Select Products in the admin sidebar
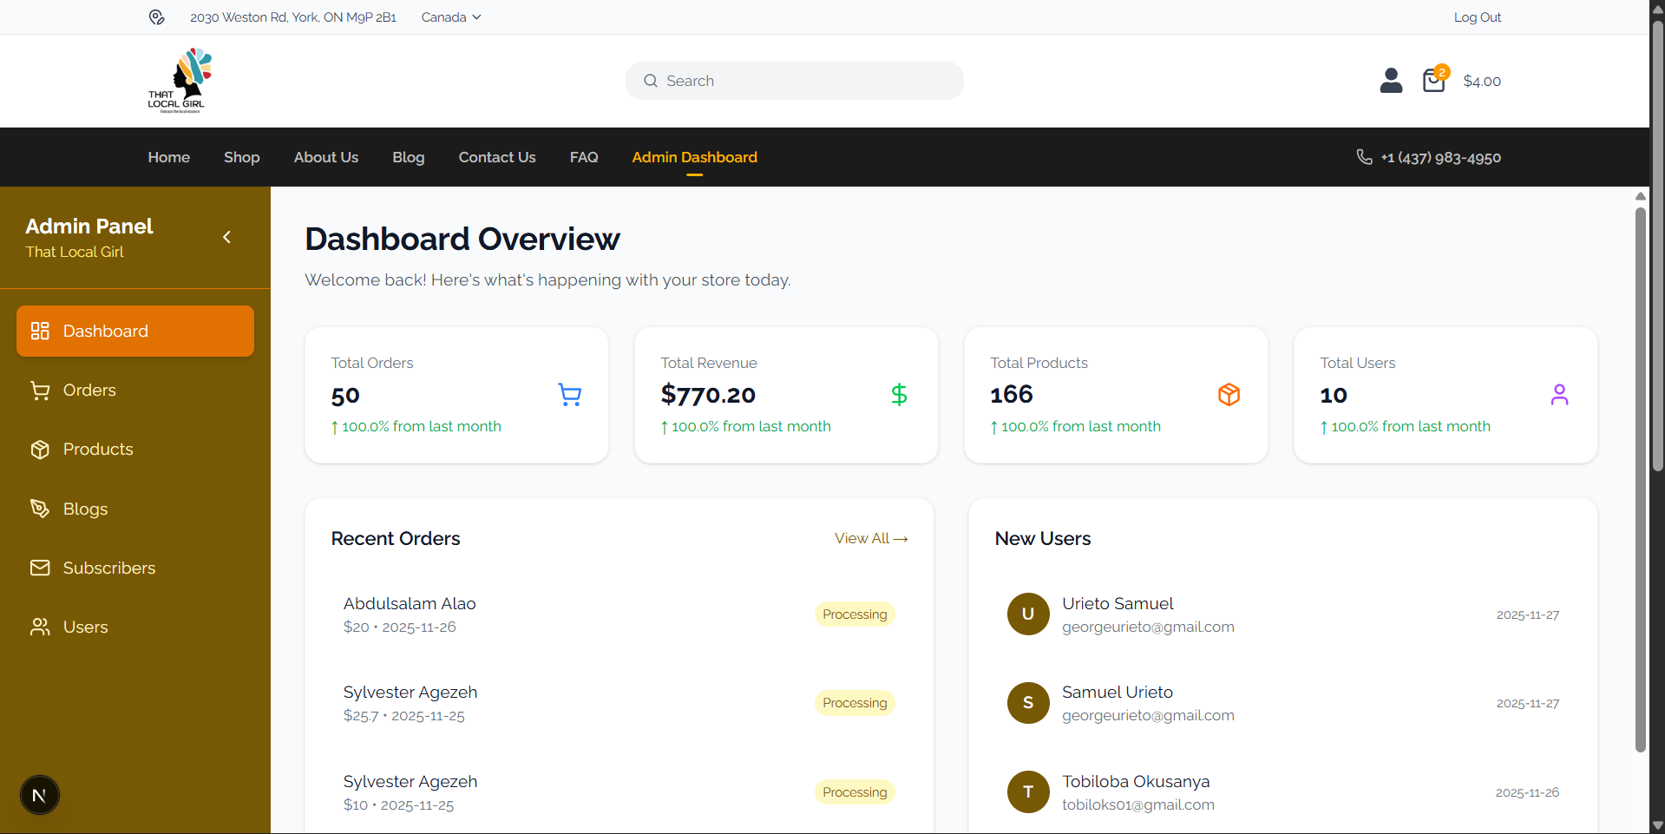The width and height of the screenshot is (1665, 834). (97, 450)
